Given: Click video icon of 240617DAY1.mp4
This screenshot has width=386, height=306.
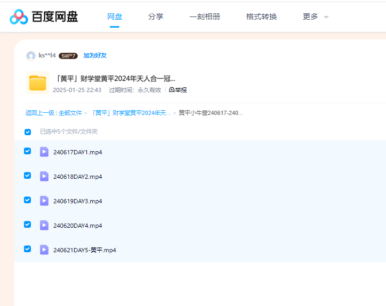Looking at the screenshot, I should (44, 152).
